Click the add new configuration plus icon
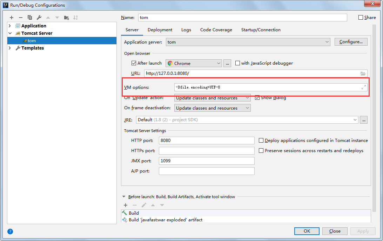 (12, 18)
